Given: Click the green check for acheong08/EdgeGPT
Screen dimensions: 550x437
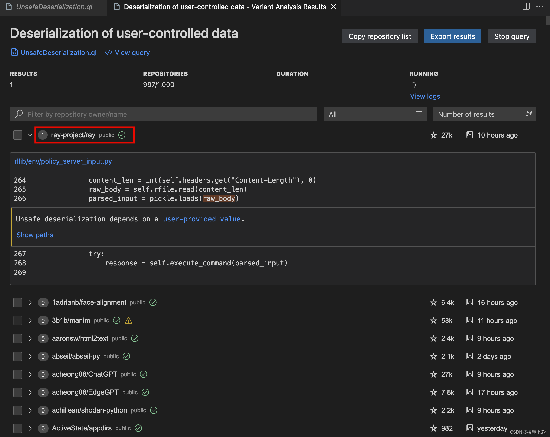Looking at the screenshot, I should [x=145, y=392].
